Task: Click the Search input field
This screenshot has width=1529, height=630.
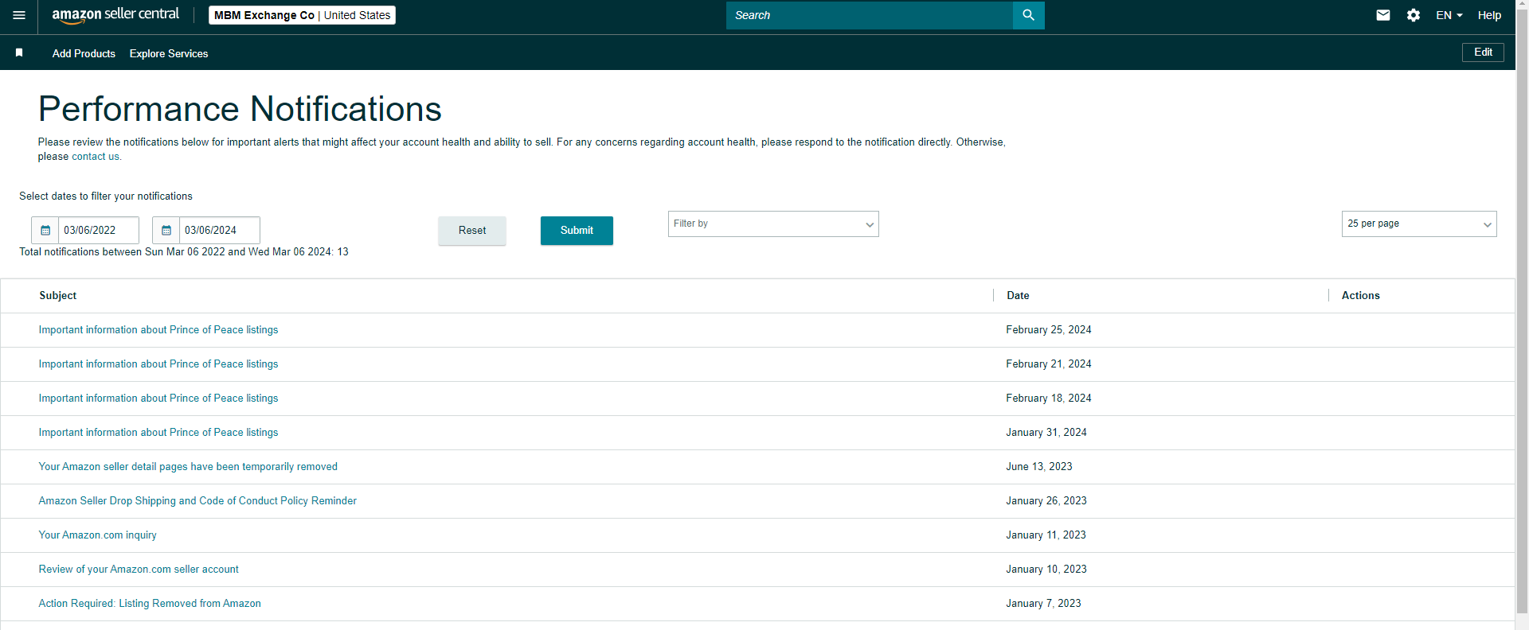Action: click(x=870, y=15)
